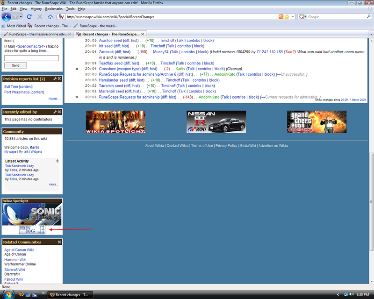
Task: Click the Nissan GT-R Wiki banner
Action: (216, 121)
